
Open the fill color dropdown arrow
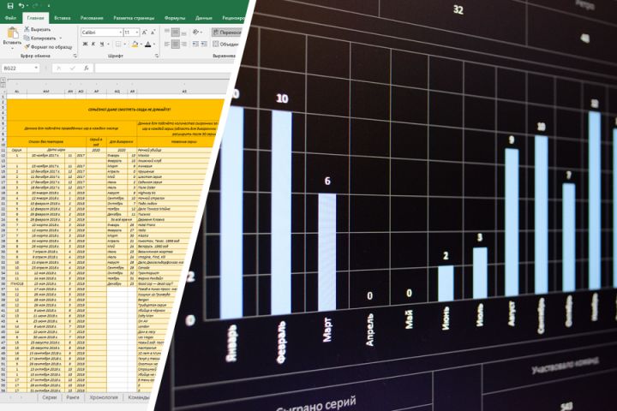click(141, 44)
